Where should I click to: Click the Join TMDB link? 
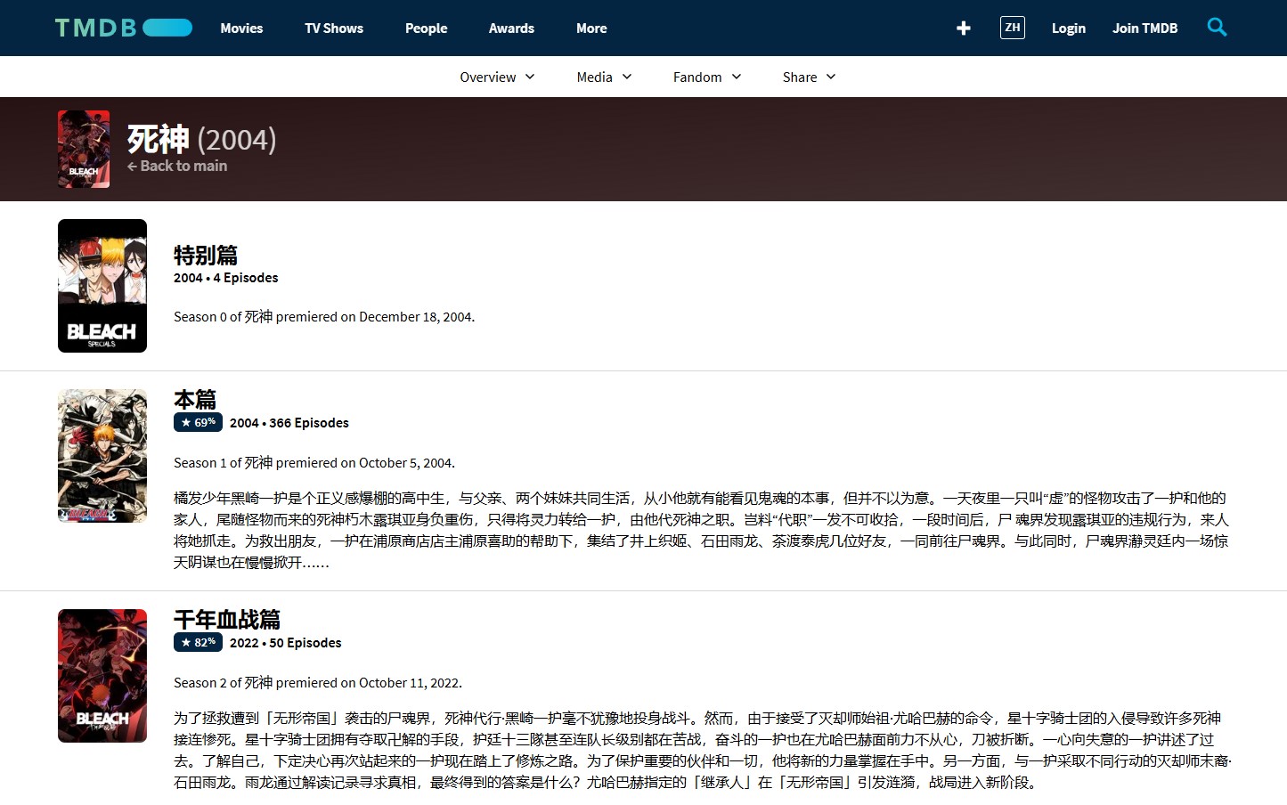click(x=1144, y=28)
